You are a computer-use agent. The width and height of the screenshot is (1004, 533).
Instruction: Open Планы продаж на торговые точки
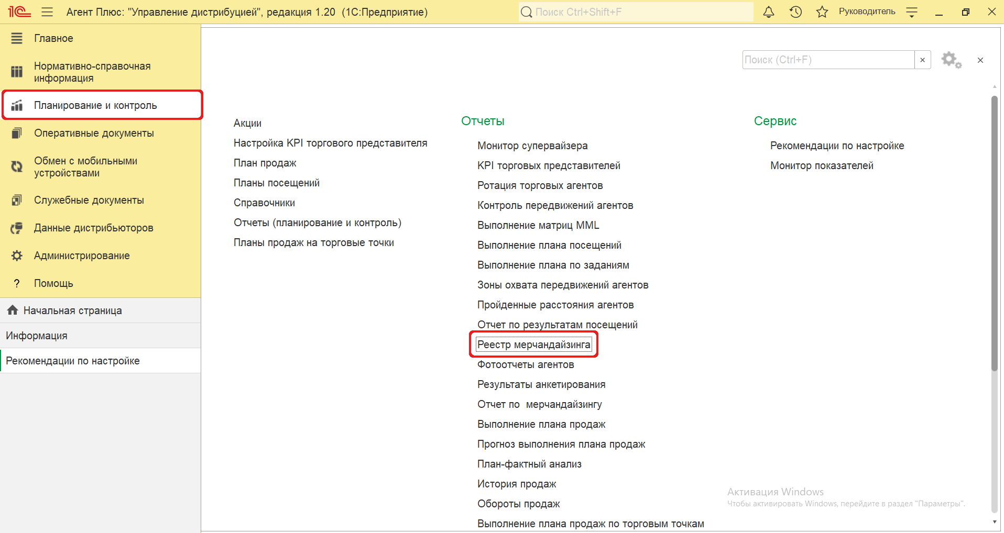(314, 242)
